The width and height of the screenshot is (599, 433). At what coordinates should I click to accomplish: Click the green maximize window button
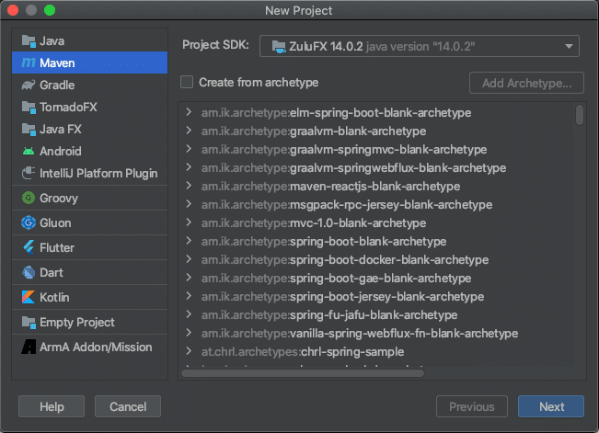pyautogui.click(x=50, y=10)
